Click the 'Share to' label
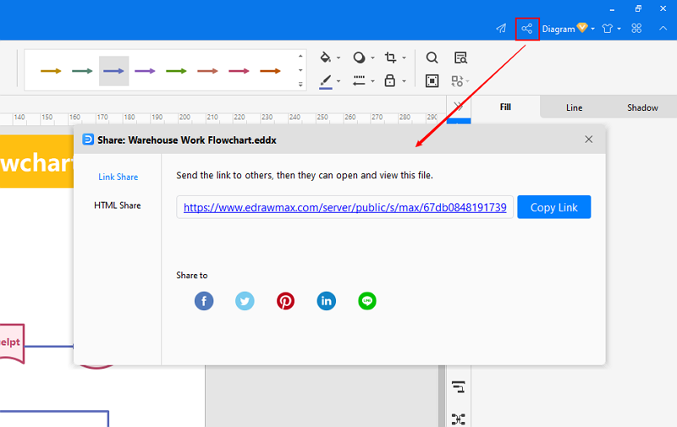 coord(192,275)
